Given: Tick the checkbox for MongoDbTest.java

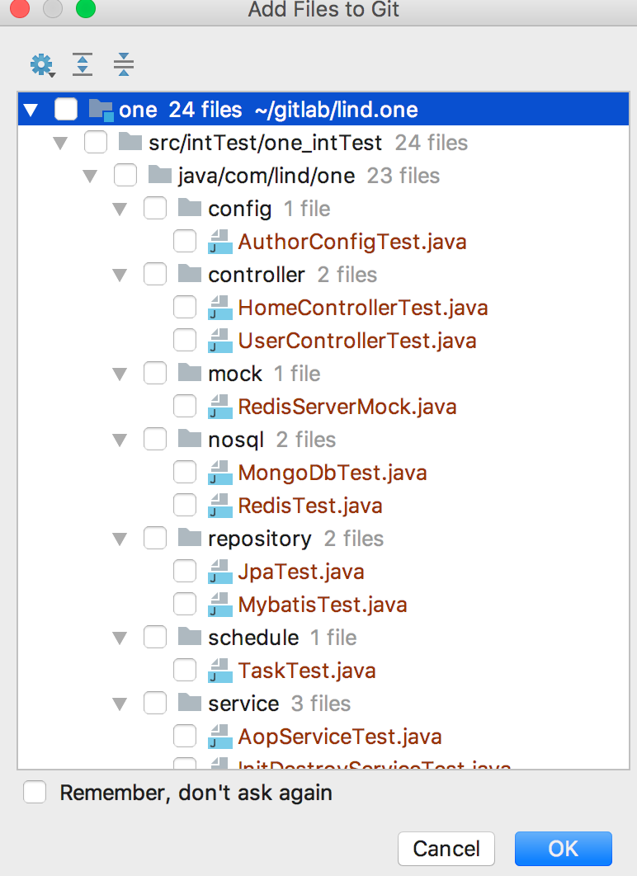Looking at the screenshot, I should pyautogui.click(x=185, y=473).
